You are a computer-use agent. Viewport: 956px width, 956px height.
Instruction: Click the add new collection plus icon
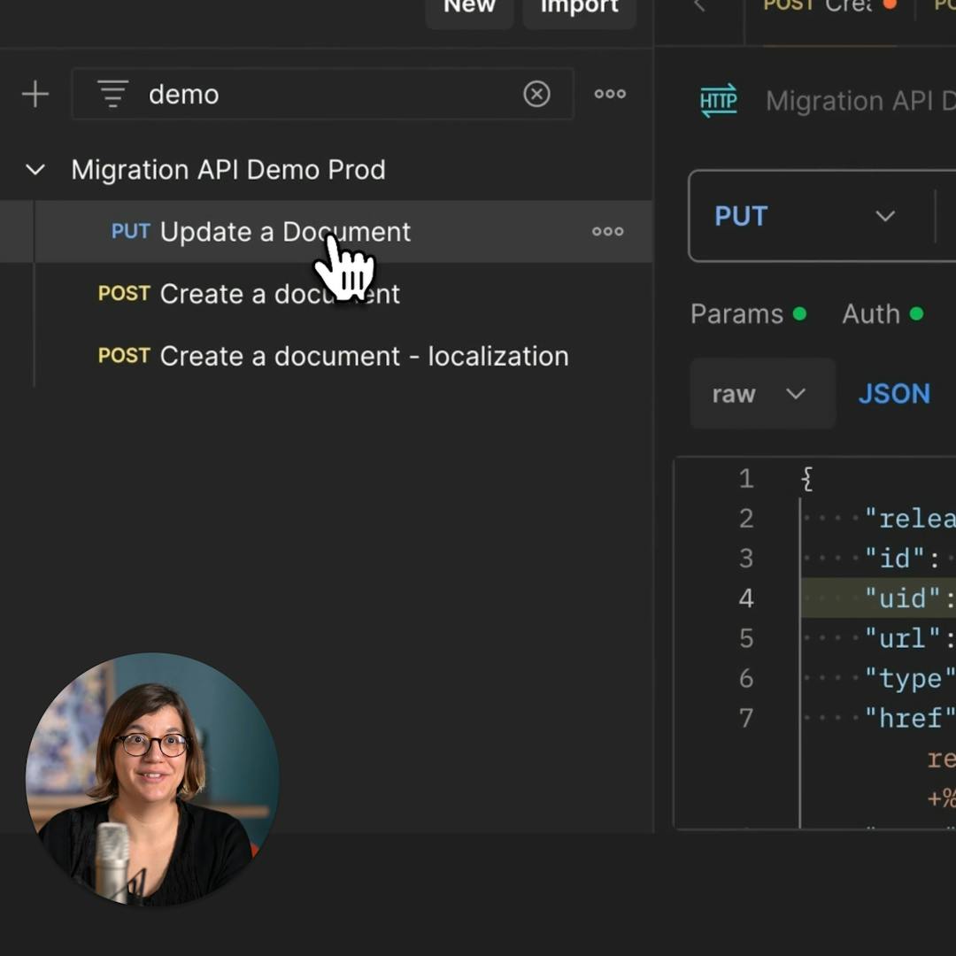click(35, 94)
